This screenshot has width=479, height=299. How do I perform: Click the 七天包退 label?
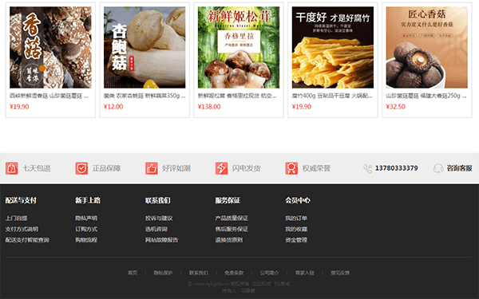coord(37,168)
